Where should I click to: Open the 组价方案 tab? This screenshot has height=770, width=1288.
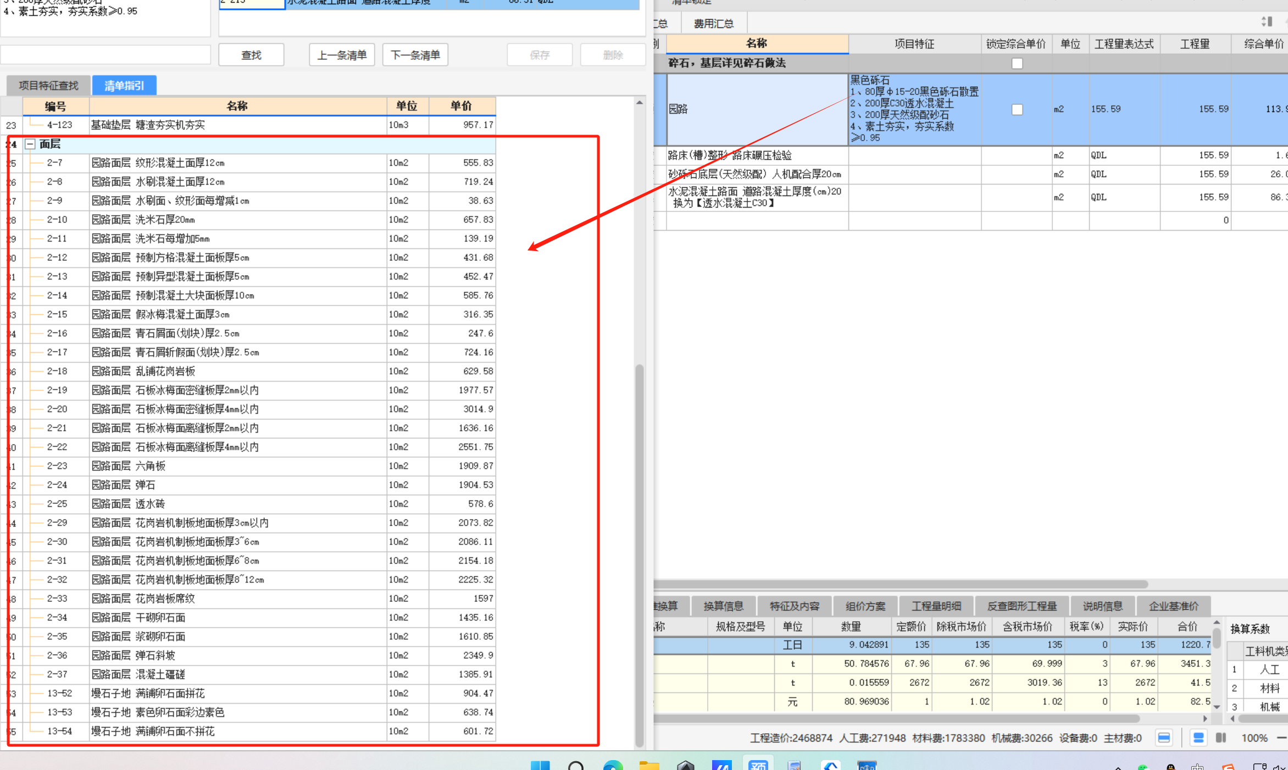point(865,606)
